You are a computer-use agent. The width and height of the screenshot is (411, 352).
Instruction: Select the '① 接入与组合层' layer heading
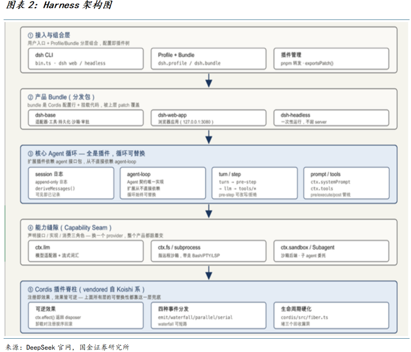49,35
